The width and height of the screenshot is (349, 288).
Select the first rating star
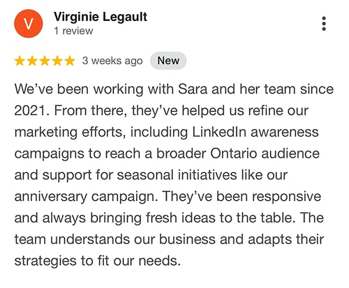[20, 61]
